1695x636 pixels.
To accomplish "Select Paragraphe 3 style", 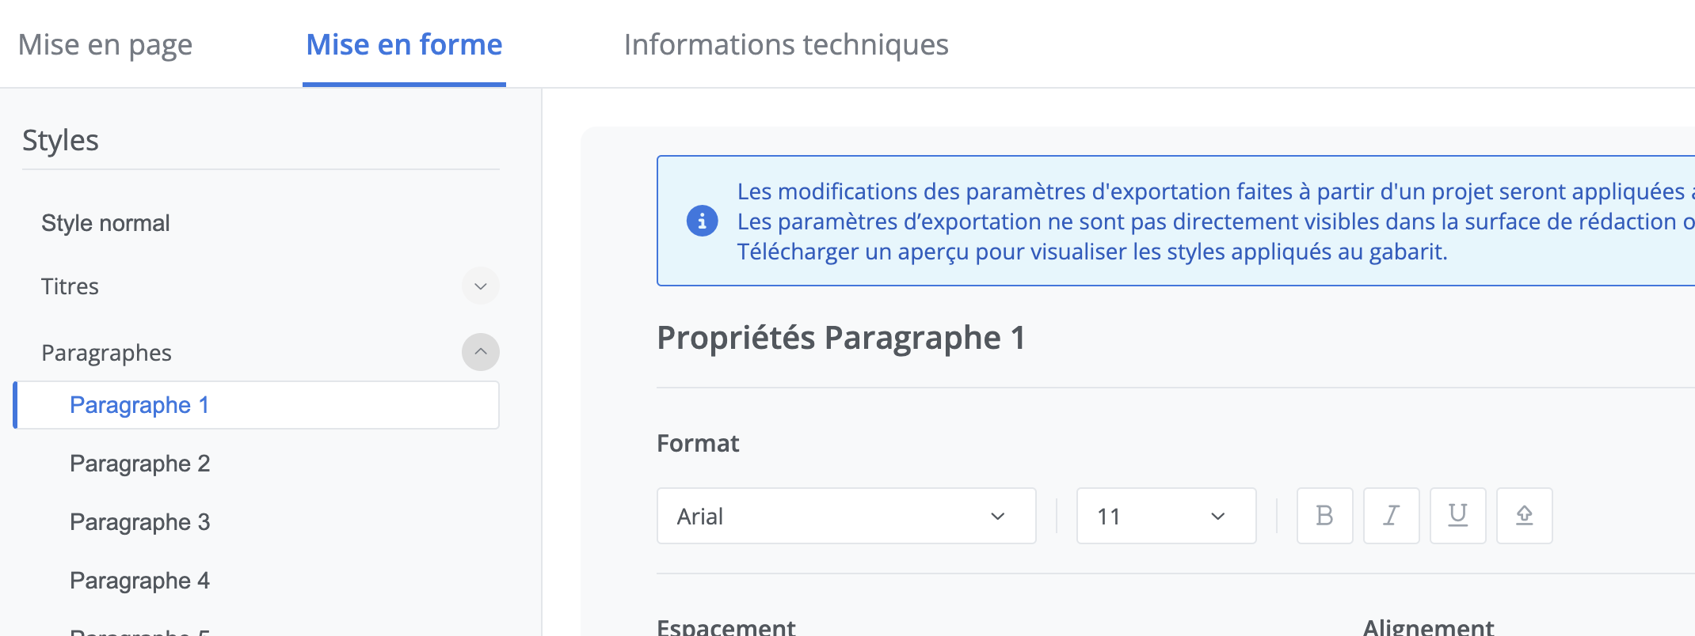I will [x=139, y=522].
